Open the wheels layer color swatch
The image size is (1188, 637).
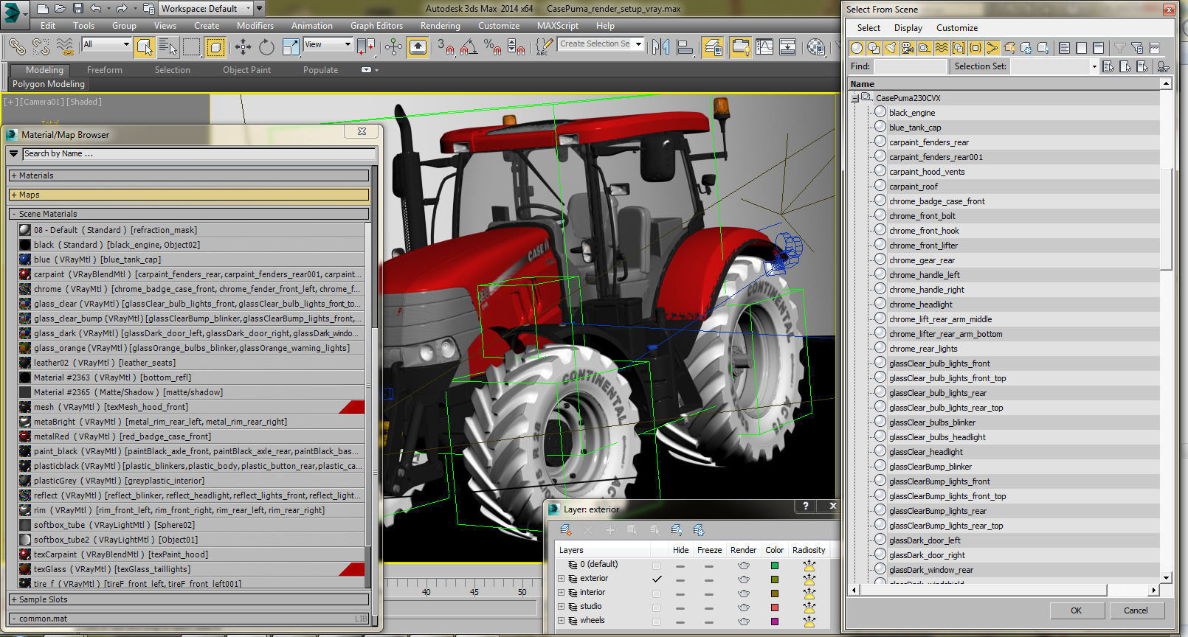[774, 622]
